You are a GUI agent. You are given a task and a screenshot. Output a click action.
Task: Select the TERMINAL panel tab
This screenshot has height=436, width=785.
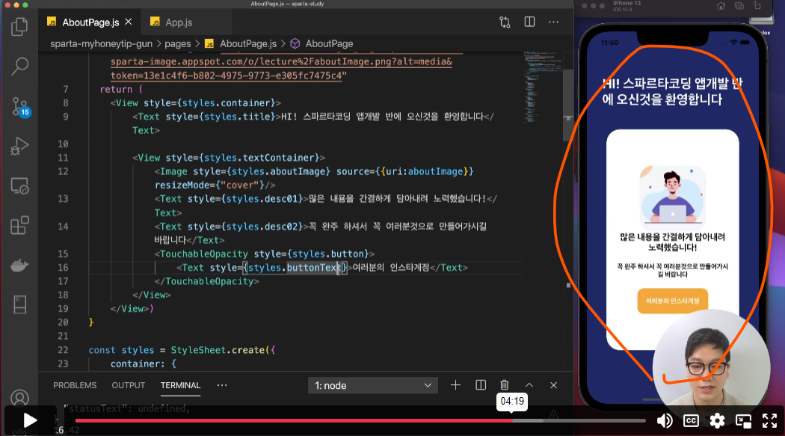pyautogui.click(x=180, y=385)
